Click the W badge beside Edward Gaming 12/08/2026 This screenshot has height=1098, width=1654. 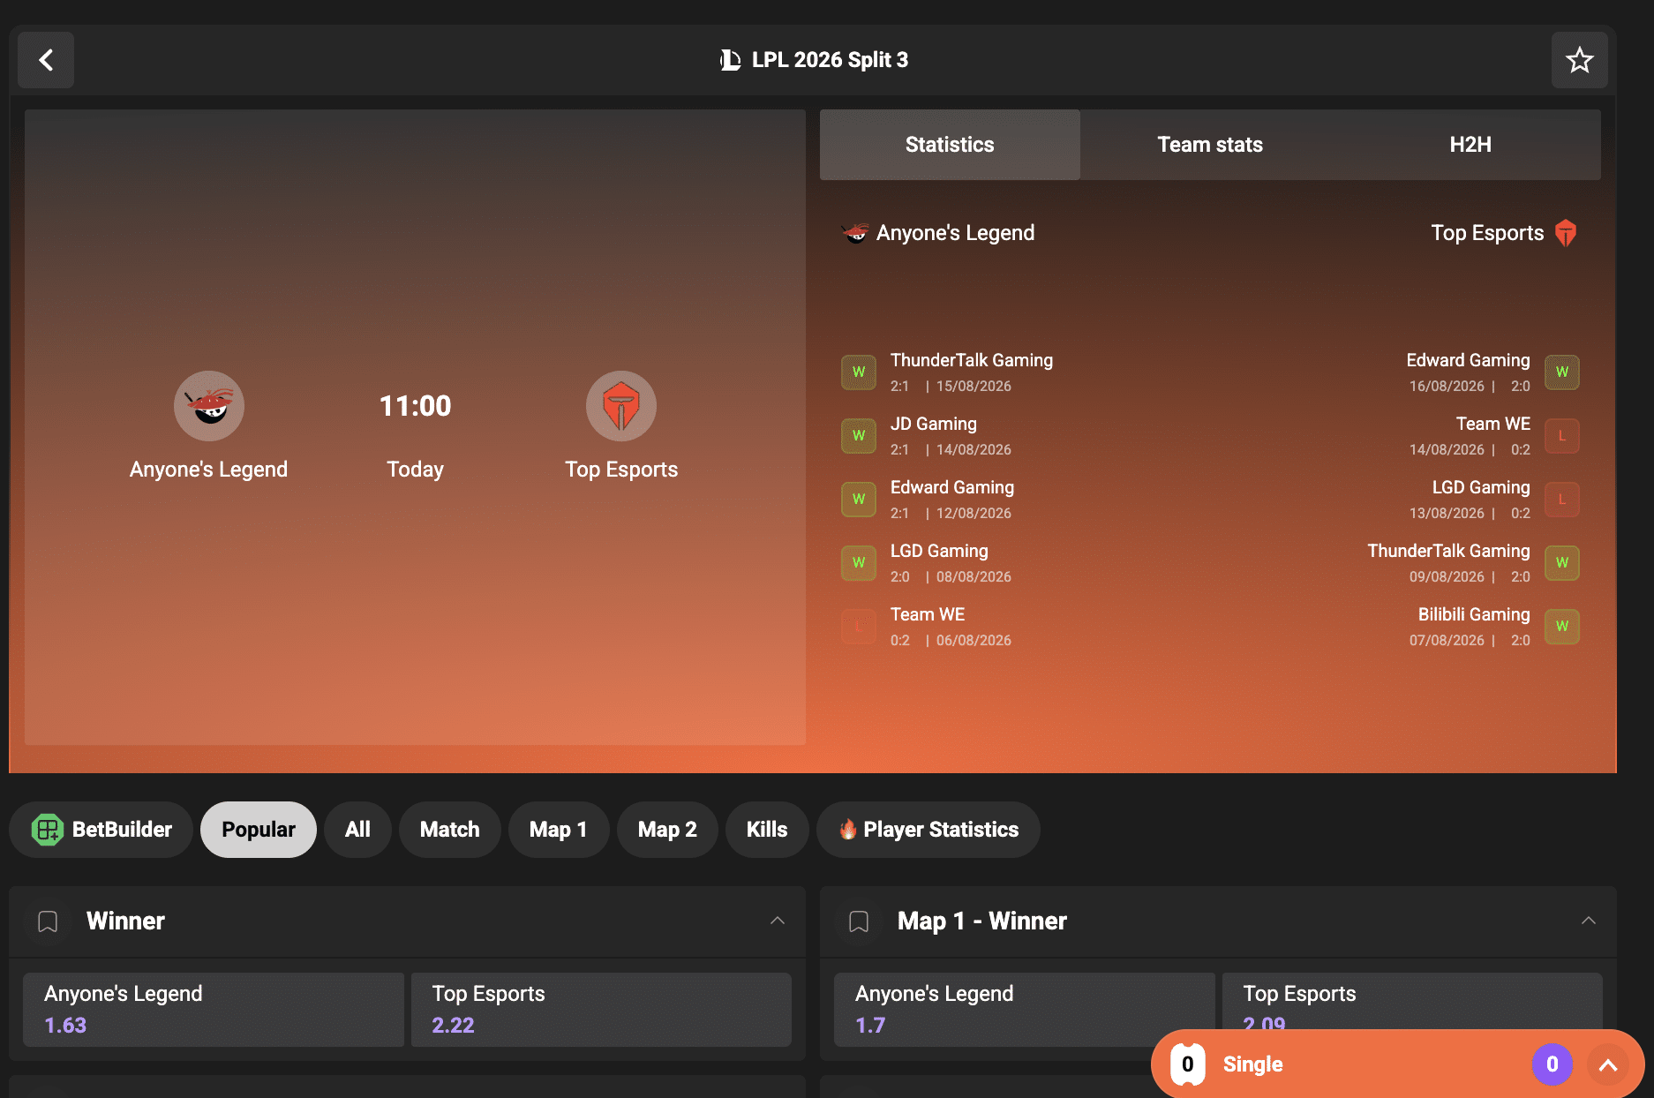859,500
